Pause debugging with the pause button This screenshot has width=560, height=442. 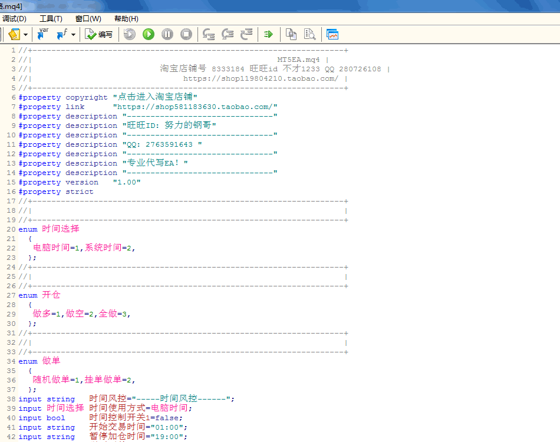(167, 34)
